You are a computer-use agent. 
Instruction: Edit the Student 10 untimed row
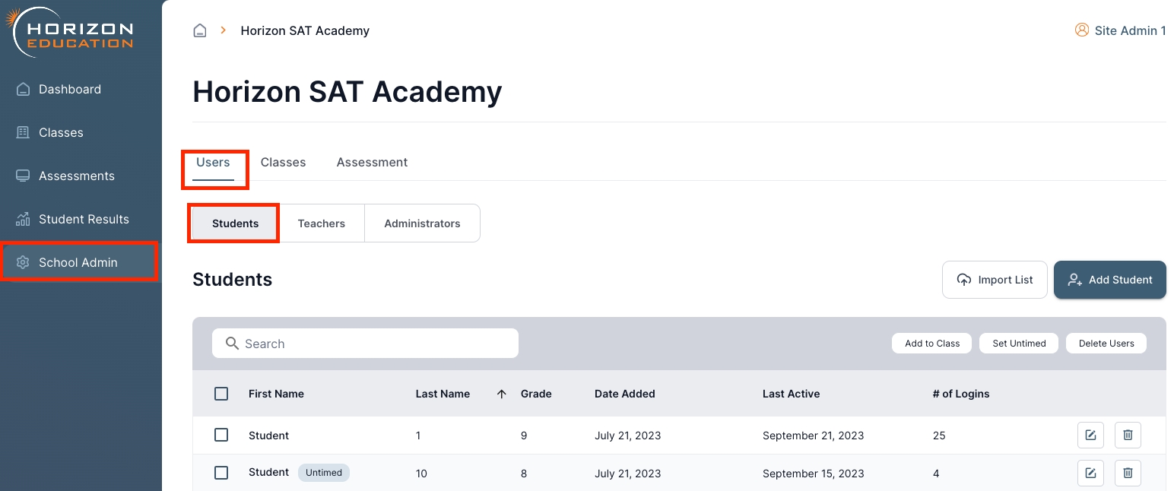click(x=1090, y=473)
